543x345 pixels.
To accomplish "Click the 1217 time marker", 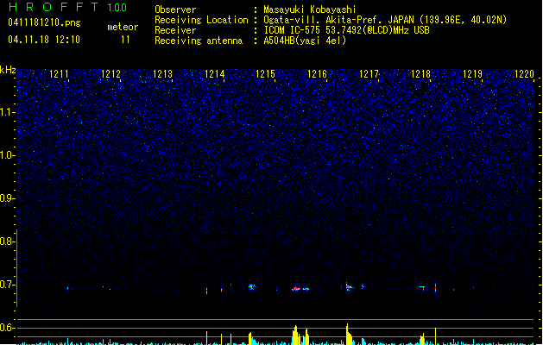I will coord(369,74).
